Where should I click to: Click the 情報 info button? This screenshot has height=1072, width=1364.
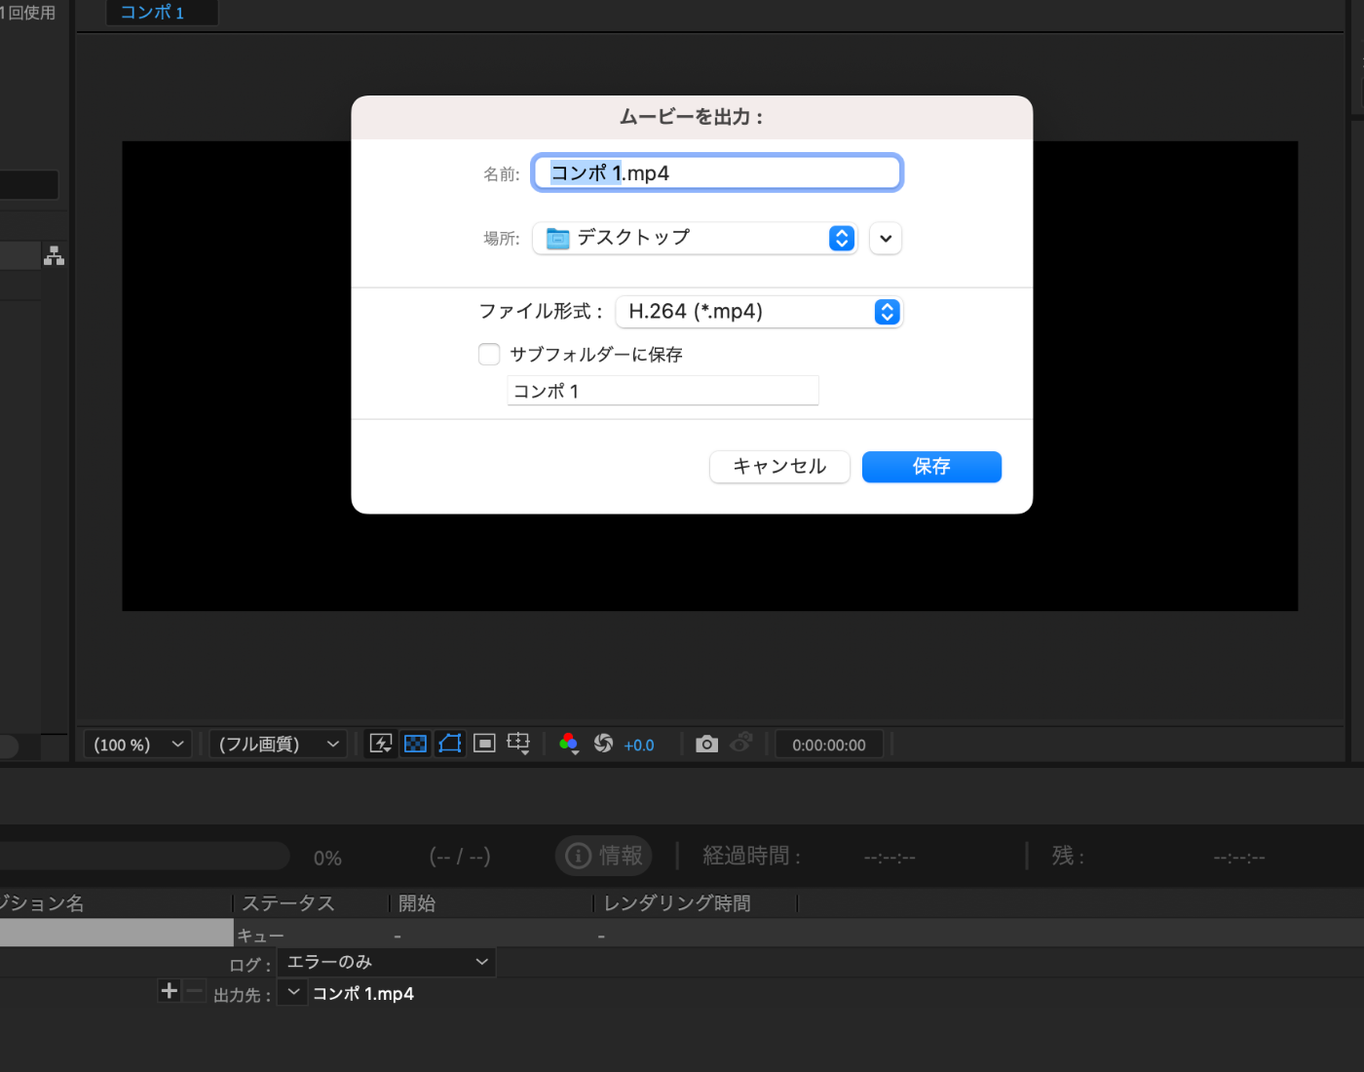pyautogui.click(x=604, y=856)
